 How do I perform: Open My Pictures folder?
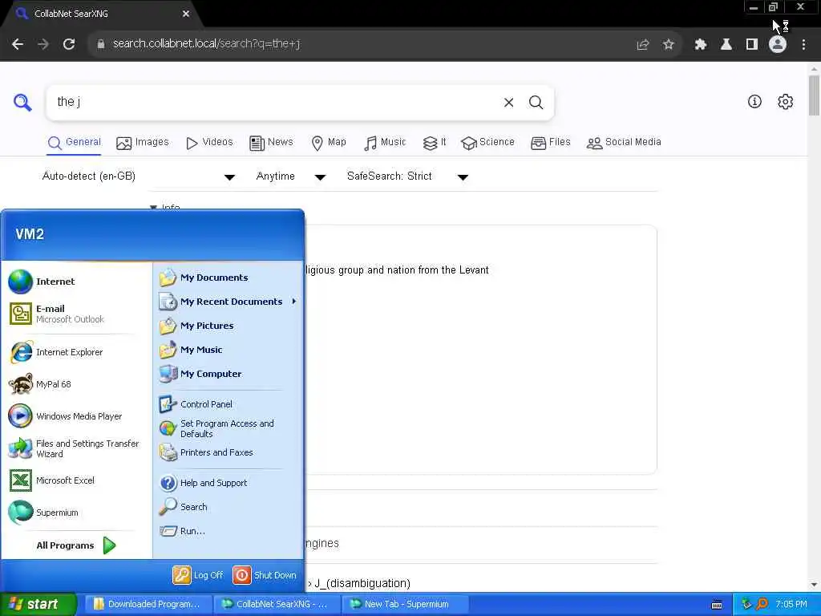click(x=229, y=326)
